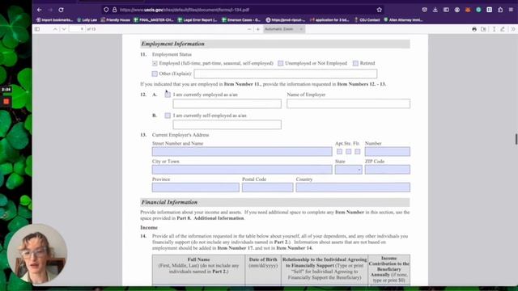Open the State dropdown
The image size is (518, 291).
click(x=349, y=170)
